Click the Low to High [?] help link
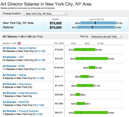129x117 pixels. click(x=102, y=19)
